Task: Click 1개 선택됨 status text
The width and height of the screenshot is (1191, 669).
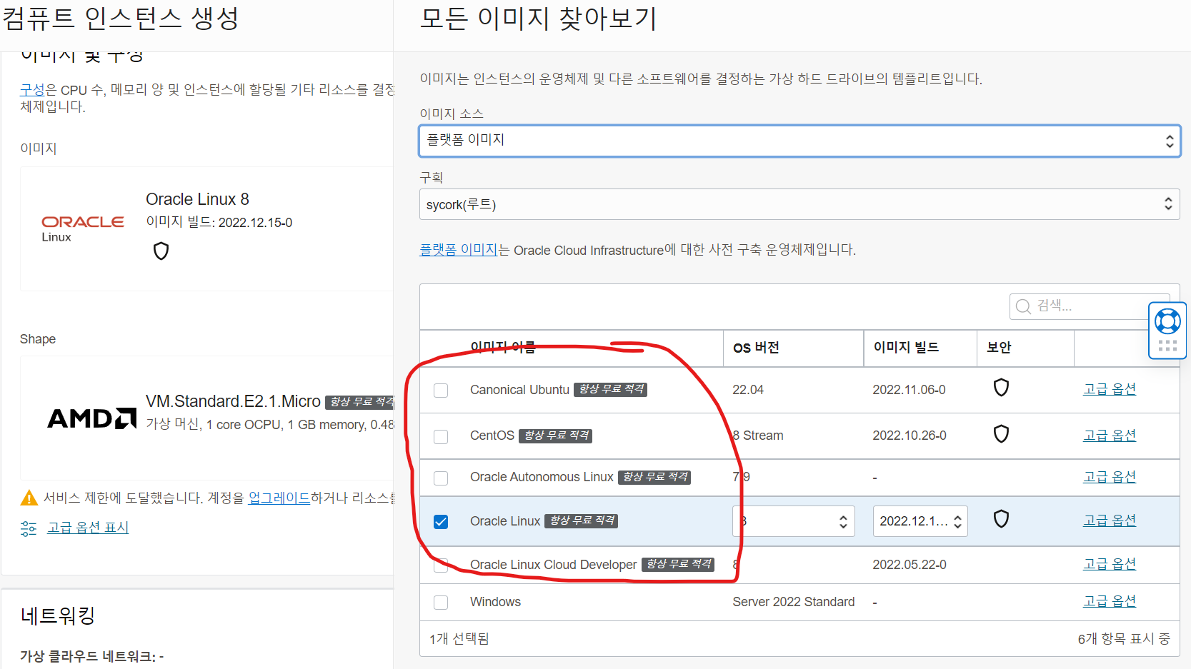Action: 459,639
